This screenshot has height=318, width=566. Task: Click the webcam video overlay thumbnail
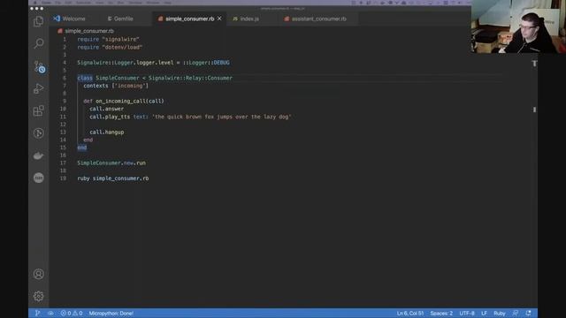pyautogui.click(x=518, y=26)
